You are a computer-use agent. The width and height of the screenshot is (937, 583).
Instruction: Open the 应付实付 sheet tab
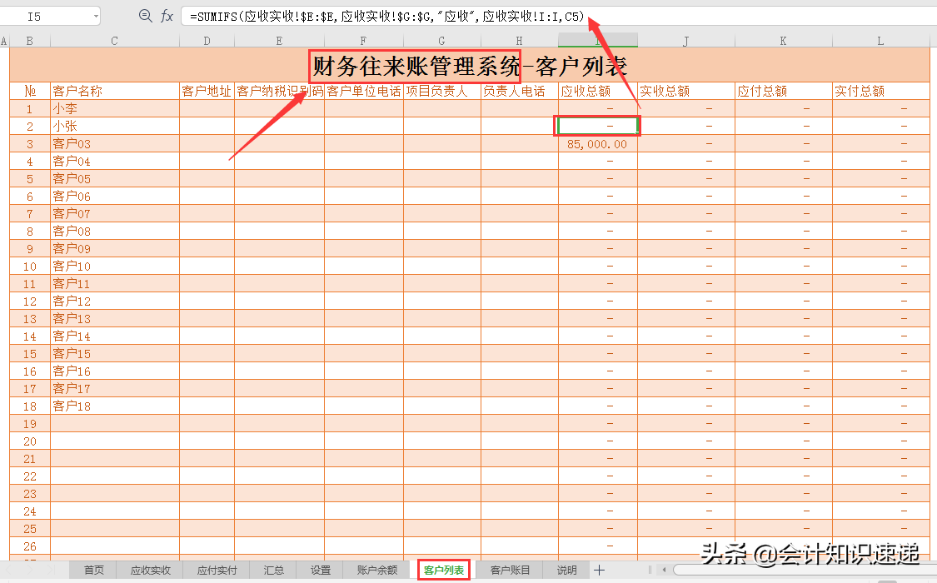click(216, 571)
